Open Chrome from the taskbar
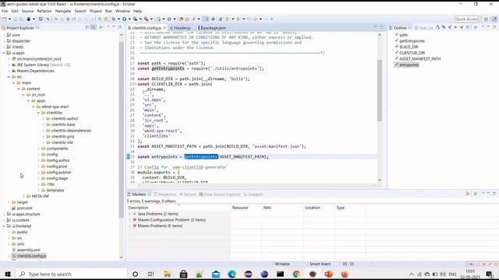The width and height of the screenshot is (499, 280). [x=296, y=274]
